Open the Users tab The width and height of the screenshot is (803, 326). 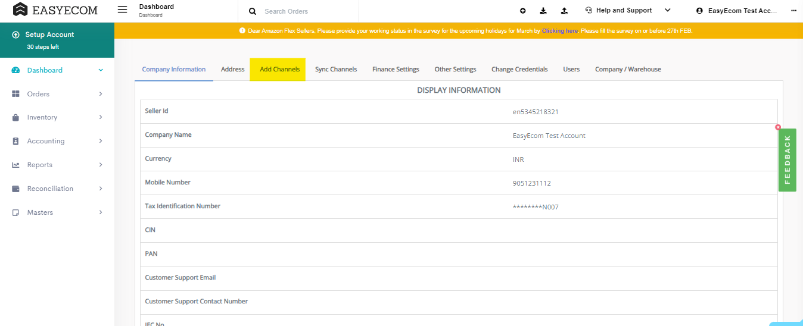click(x=571, y=70)
